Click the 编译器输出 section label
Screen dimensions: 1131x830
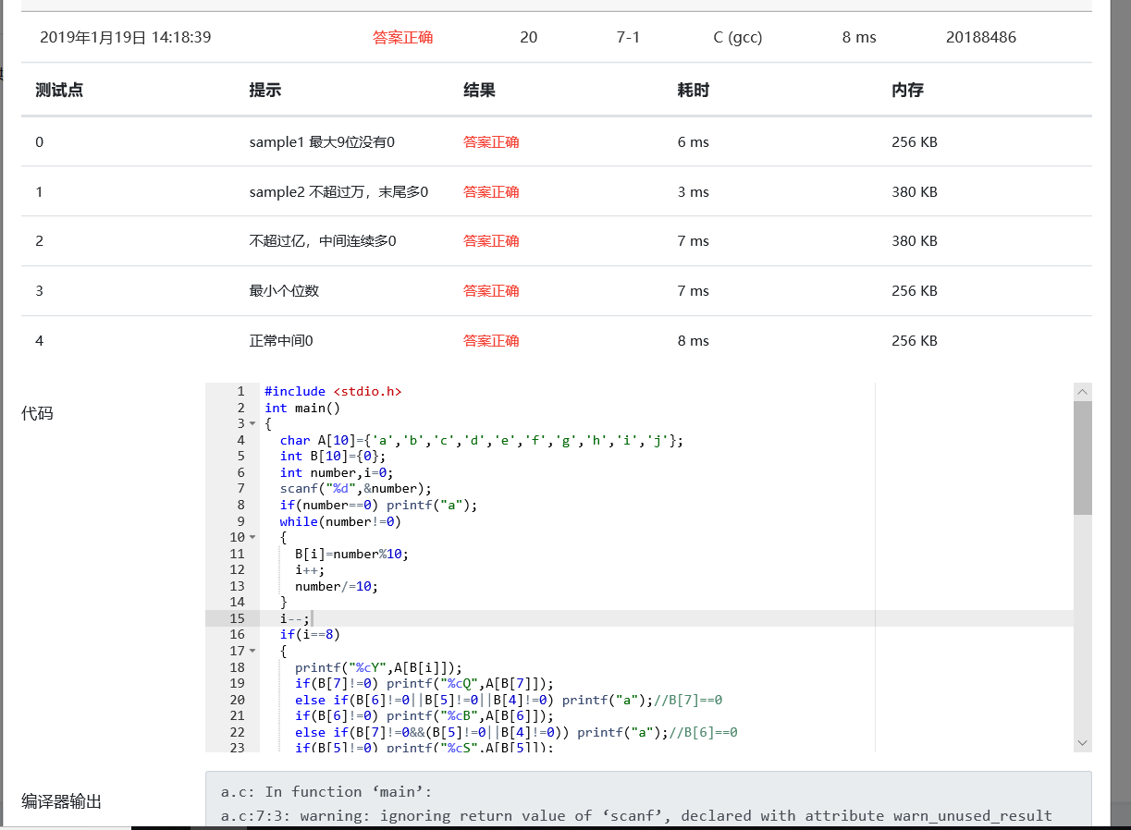click(61, 801)
